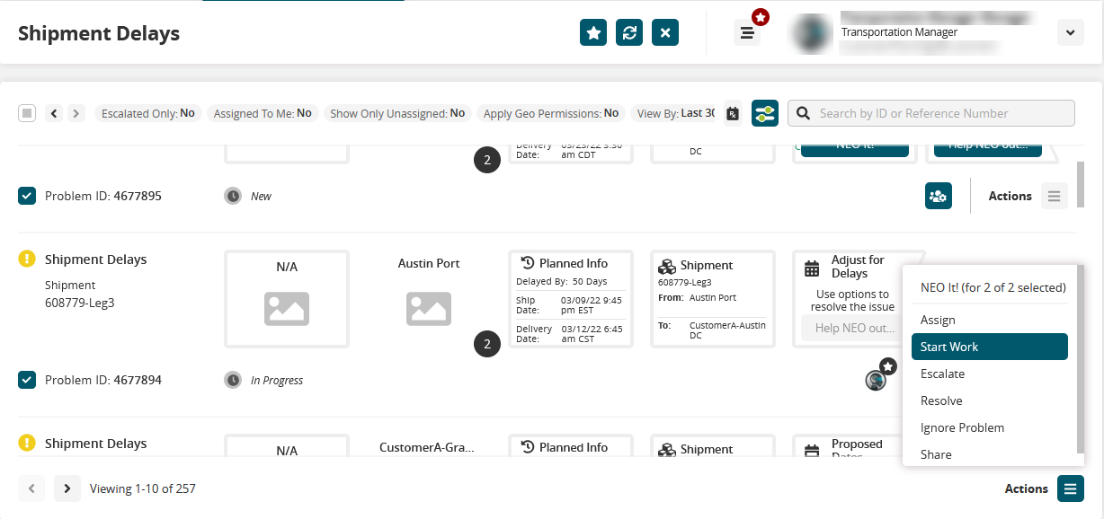Click the Shipment Delays page title
1104x519 pixels.
coord(99,33)
